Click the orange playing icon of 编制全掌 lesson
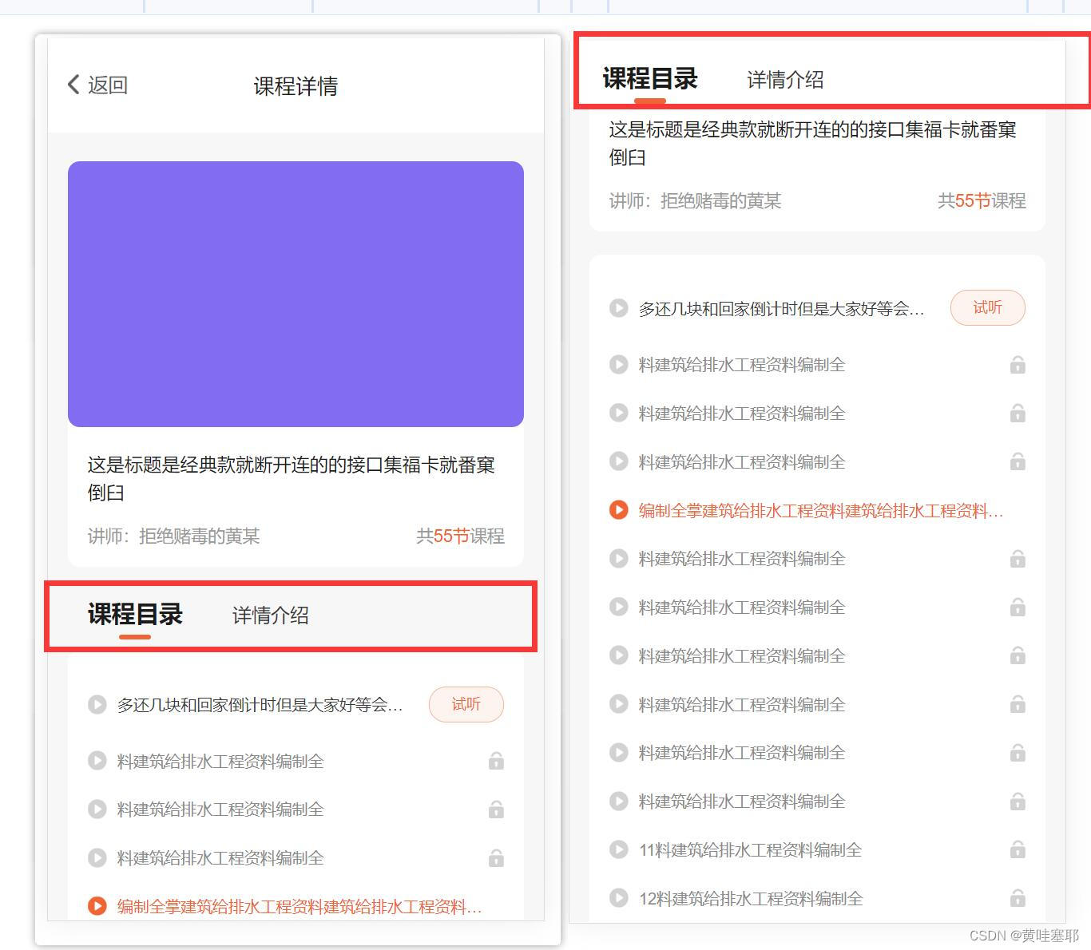1091x950 pixels. tap(97, 906)
